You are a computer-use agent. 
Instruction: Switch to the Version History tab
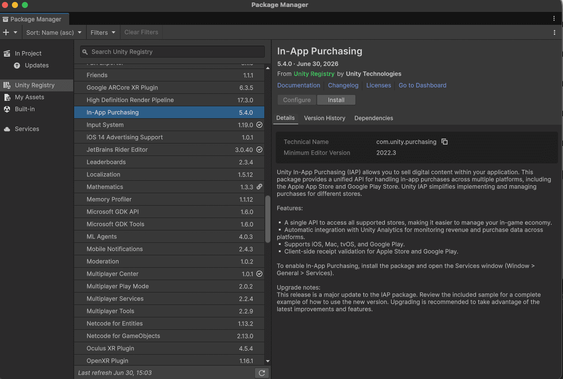tap(325, 118)
